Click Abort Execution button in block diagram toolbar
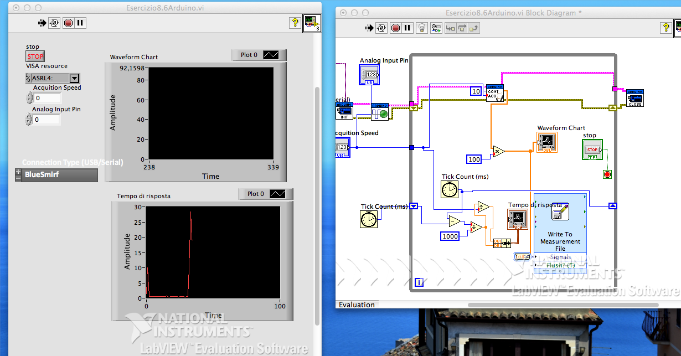Screen dimensions: 681x356 click(395, 28)
